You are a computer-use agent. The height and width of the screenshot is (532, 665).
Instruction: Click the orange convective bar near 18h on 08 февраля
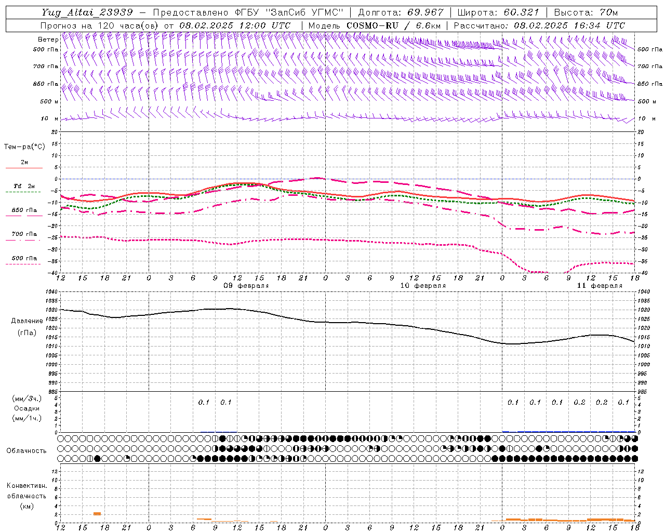pyautogui.click(x=97, y=514)
